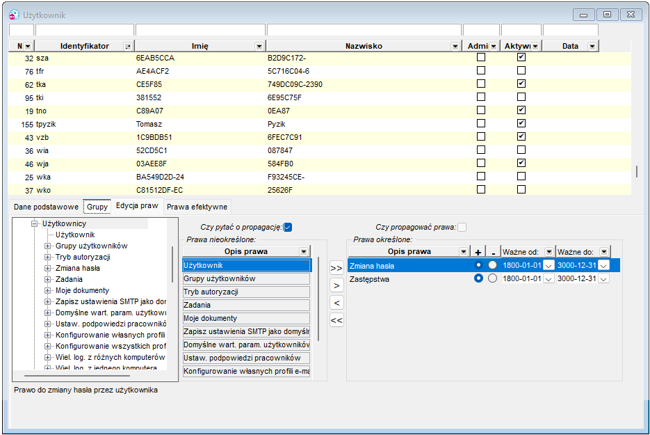
Task: Switch to Dane podstawowe tab
Action: (x=46, y=207)
